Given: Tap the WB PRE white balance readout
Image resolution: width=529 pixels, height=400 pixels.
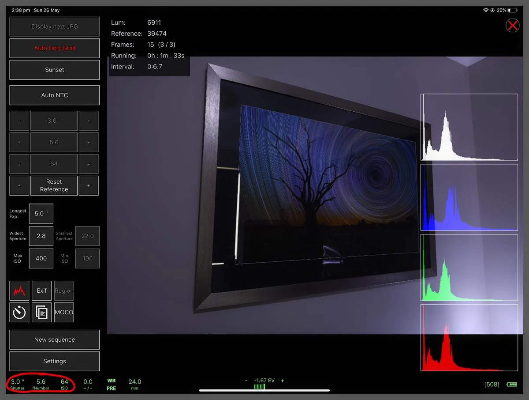Looking at the screenshot, I should [112, 384].
